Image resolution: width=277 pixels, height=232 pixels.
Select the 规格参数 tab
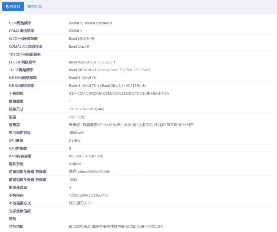coord(13,6)
